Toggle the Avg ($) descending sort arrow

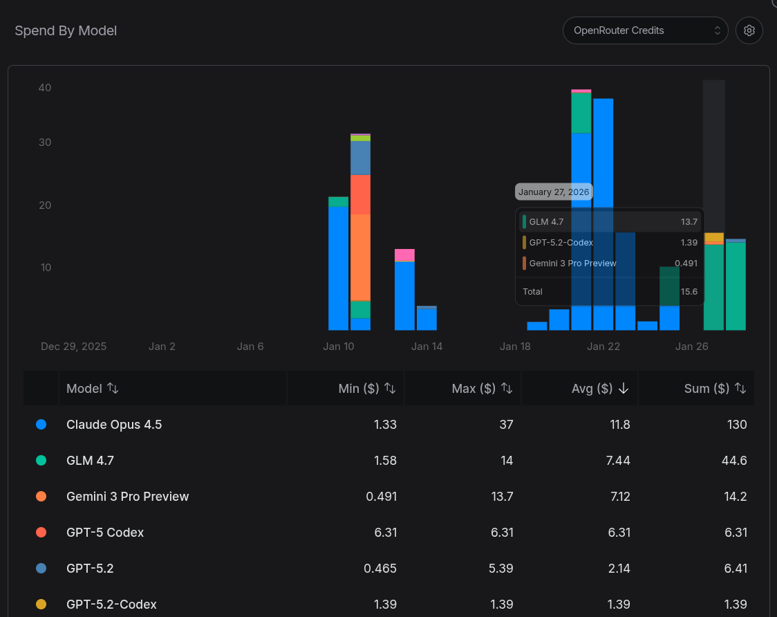point(624,389)
